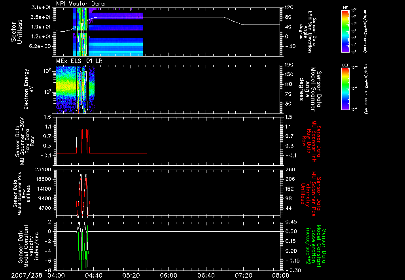Click the 06:40 time axis label
405x280 pixels.
pyautogui.click(x=206, y=275)
